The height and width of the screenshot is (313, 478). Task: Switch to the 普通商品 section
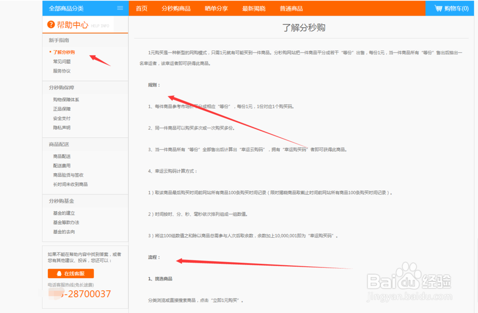click(291, 8)
